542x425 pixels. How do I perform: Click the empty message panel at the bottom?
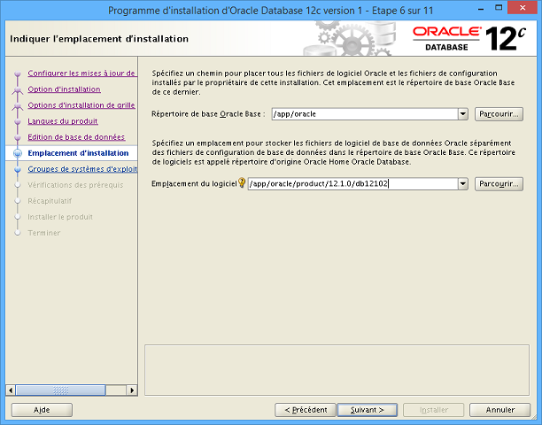click(337, 370)
